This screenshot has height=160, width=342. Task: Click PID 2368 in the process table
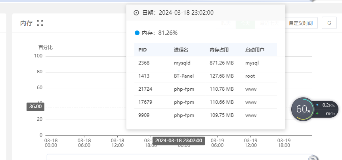144,63
